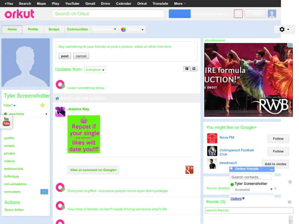The image size is (299, 224).
Task: Click the blue search button
Action: pyautogui.click(x=180, y=14)
